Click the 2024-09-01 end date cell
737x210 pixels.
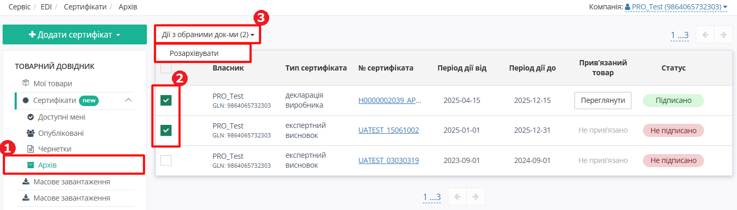point(532,160)
